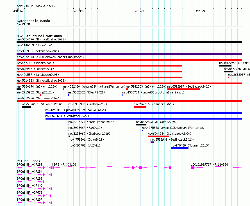250x206 pixels.
Task: Select the red bar under nsv5946272
Action: point(140,107)
